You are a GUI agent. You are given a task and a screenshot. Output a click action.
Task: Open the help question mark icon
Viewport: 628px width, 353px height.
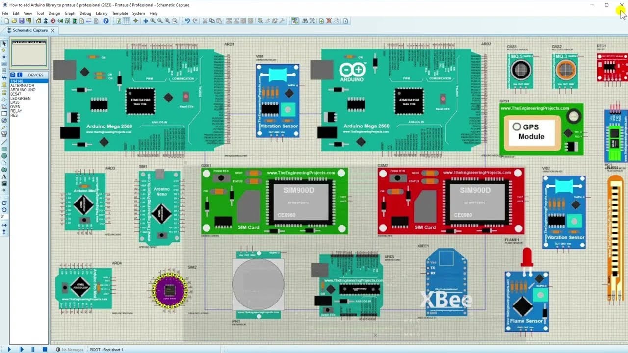point(106,21)
